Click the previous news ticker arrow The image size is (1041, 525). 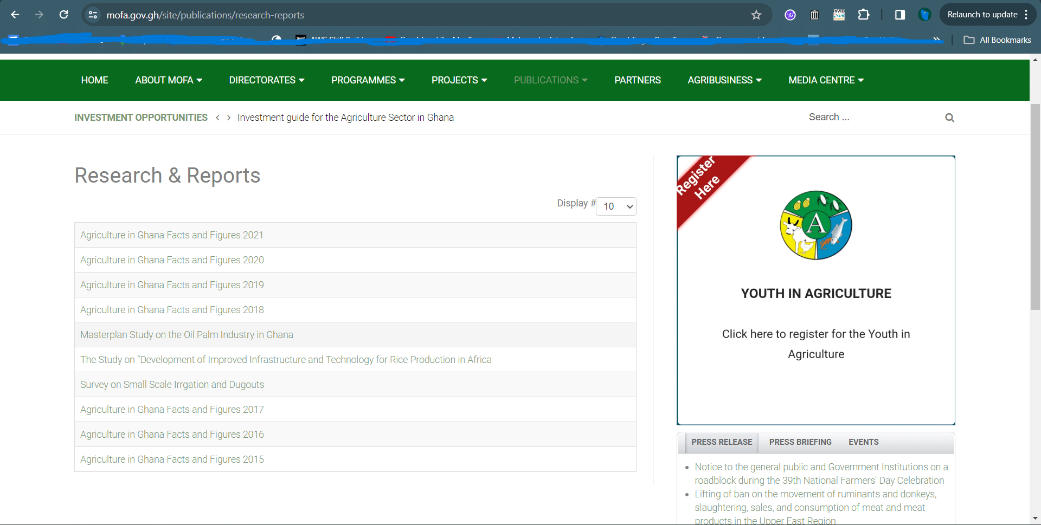click(218, 118)
